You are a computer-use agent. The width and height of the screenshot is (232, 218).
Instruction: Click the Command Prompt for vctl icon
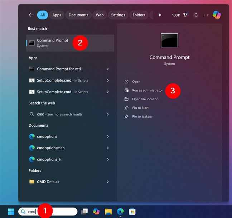click(32, 69)
